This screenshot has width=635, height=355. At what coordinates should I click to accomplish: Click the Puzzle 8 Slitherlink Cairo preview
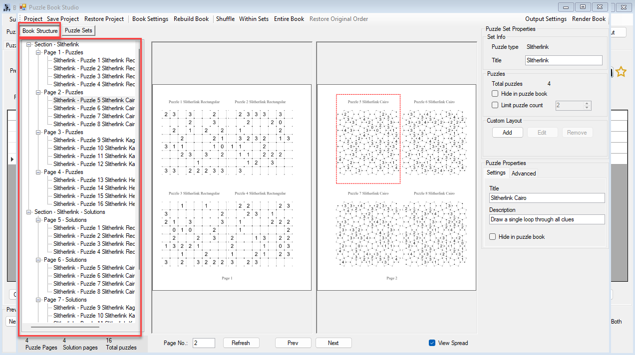click(x=434, y=230)
